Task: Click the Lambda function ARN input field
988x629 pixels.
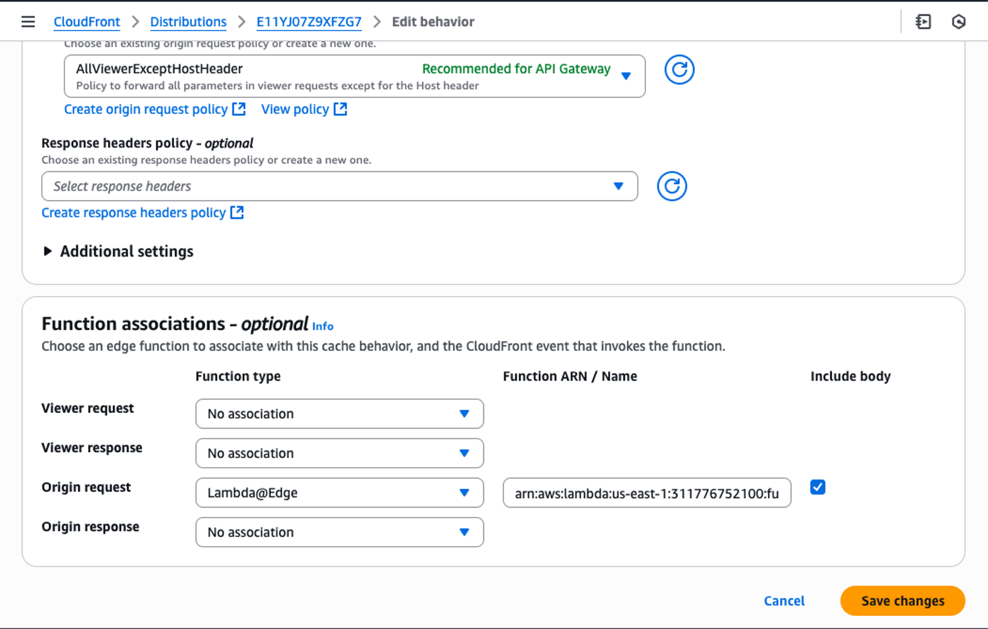Action: [647, 493]
